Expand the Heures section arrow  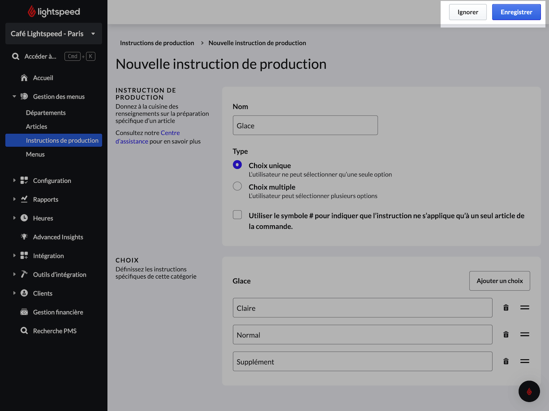[x=15, y=218]
